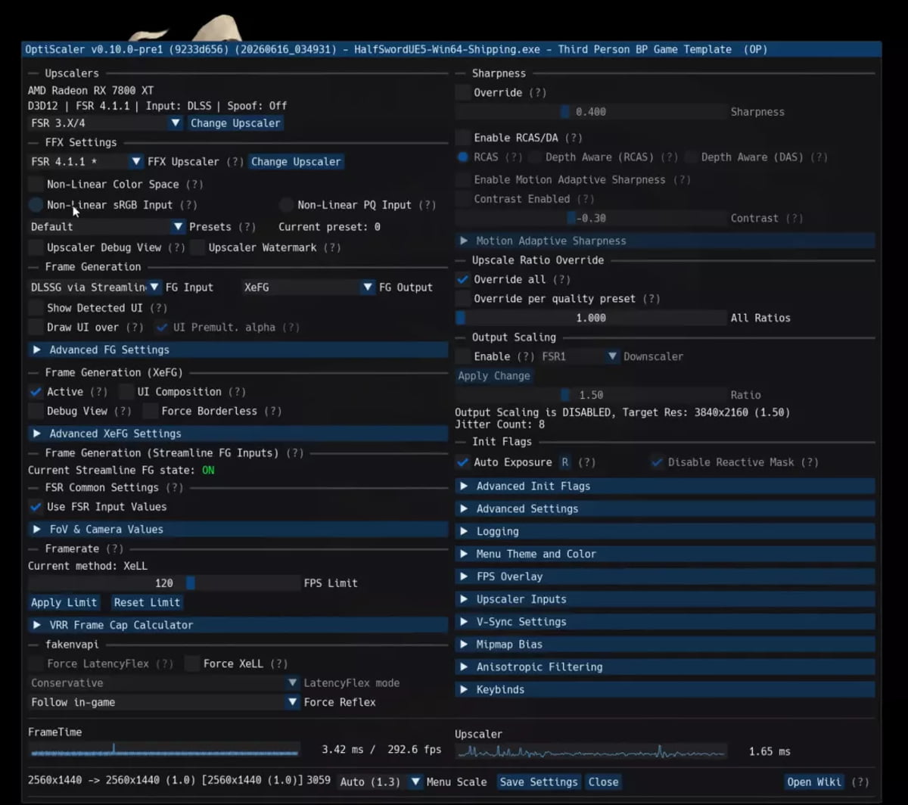Select Non-Linear sRGB Input radio
908x805 pixels.
click(36, 204)
